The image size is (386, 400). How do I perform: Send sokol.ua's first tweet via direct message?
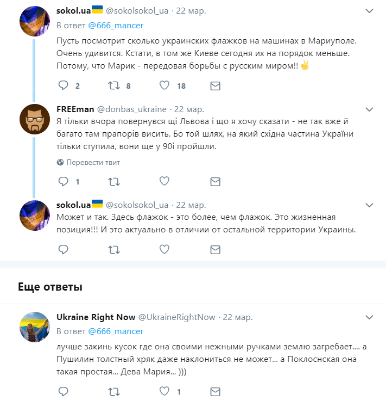pos(216,86)
